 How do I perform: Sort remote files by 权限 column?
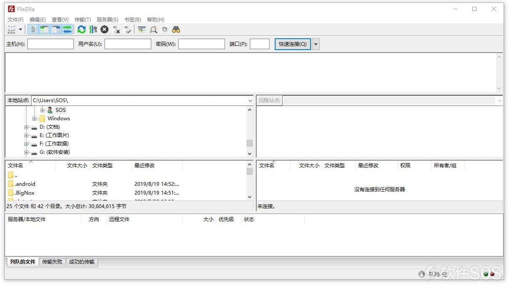[414, 166]
